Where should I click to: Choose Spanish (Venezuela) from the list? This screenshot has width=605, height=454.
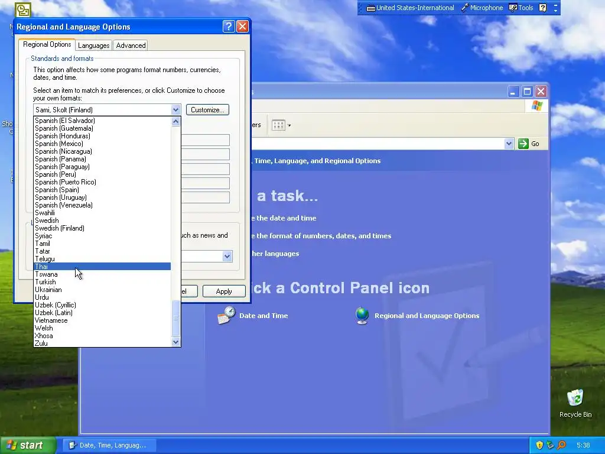pos(102,205)
